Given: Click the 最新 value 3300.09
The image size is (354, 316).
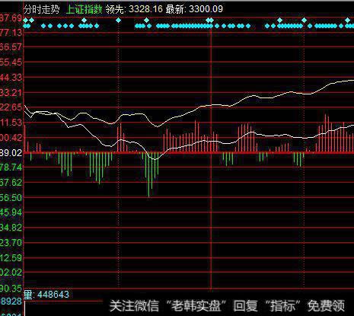Looking at the screenshot, I should coord(206,9).
